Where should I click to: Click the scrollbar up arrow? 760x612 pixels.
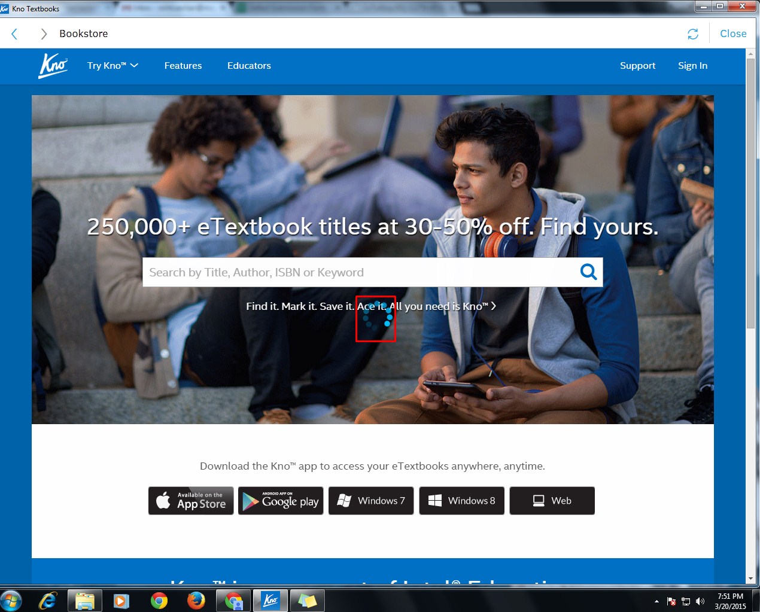750,54
